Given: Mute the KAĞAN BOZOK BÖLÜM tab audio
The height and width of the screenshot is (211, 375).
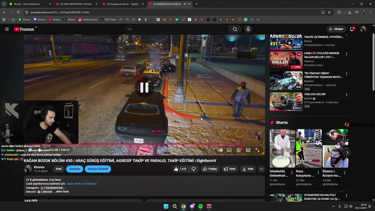Looking at the screenshot, I should pyautogui.click(x=185, y=4).
